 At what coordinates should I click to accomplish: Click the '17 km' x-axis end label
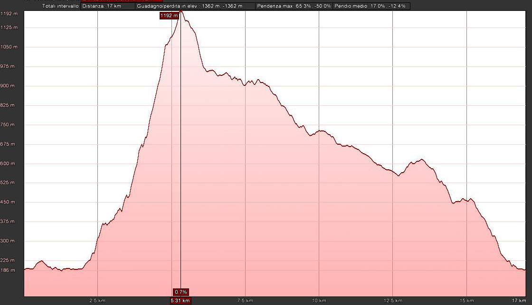[519, 301]
